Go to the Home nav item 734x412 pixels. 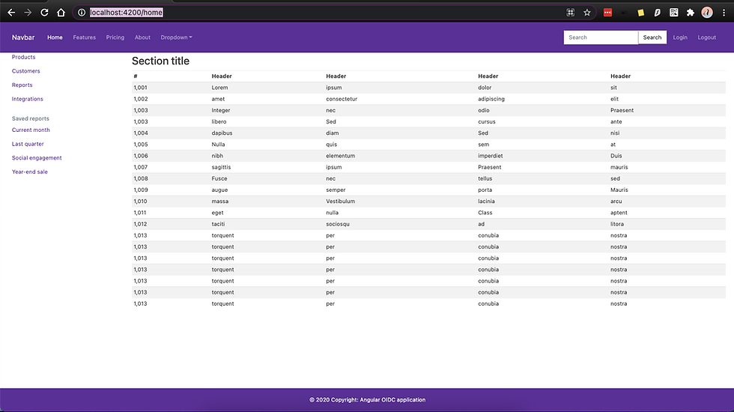(55, 37)
